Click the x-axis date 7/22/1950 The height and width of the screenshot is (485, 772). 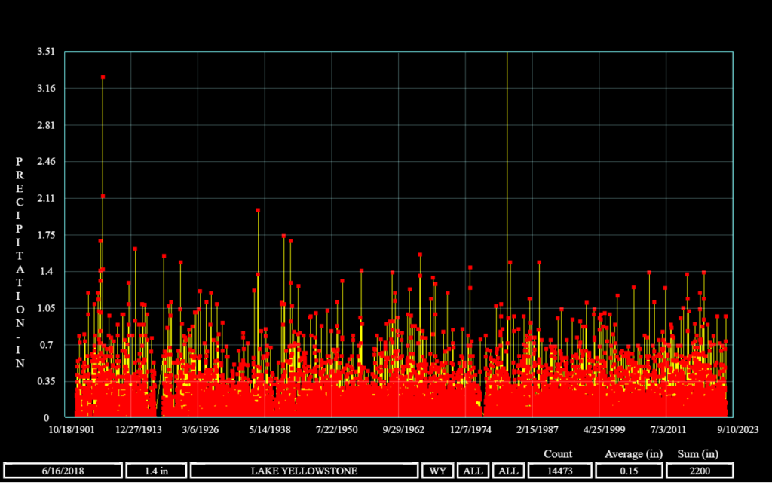coord(337,429)
